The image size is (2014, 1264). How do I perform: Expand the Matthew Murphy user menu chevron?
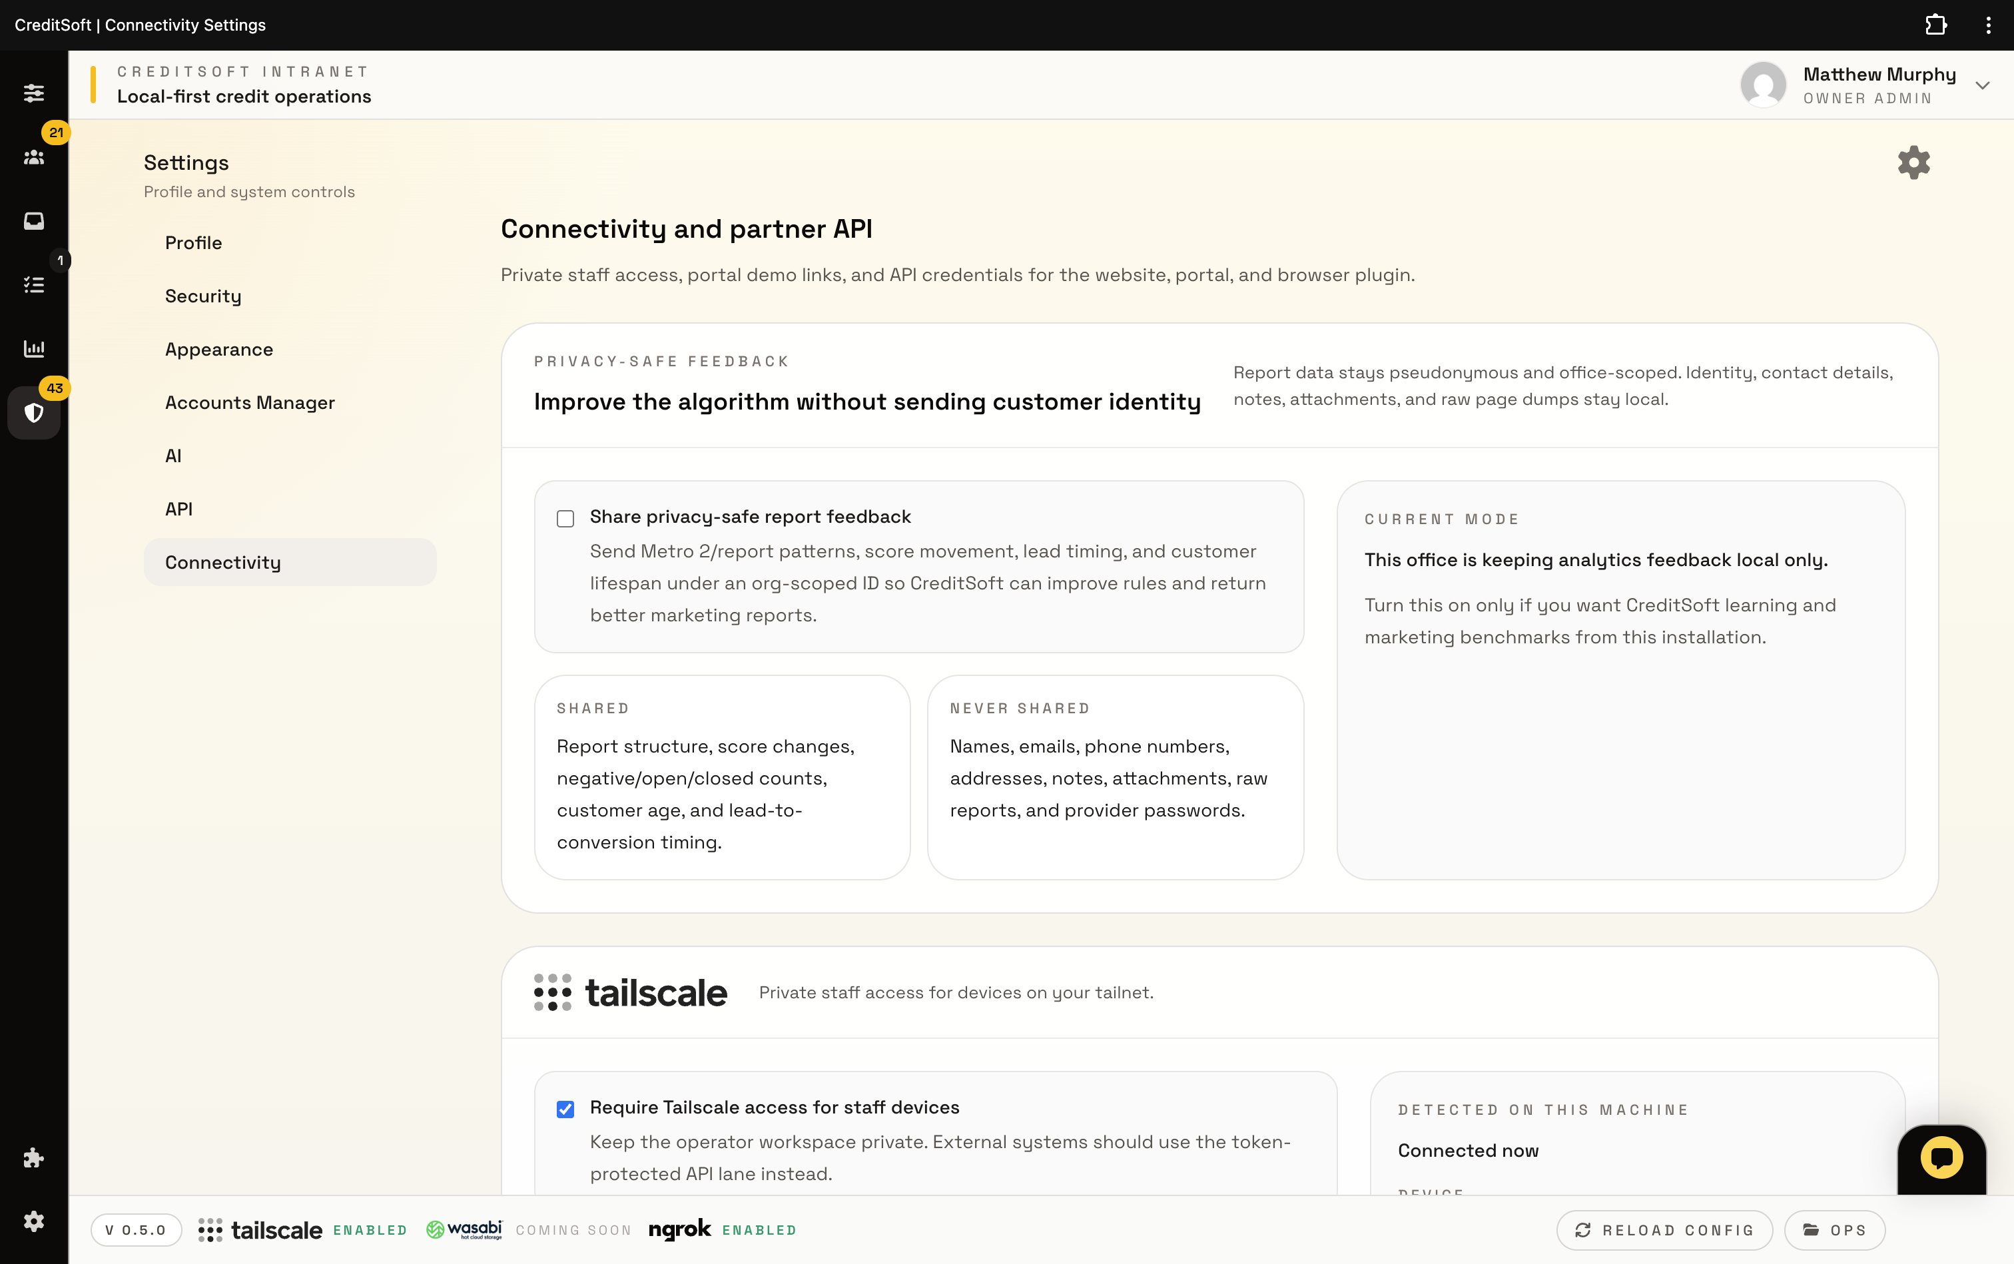click(1981, 85)
